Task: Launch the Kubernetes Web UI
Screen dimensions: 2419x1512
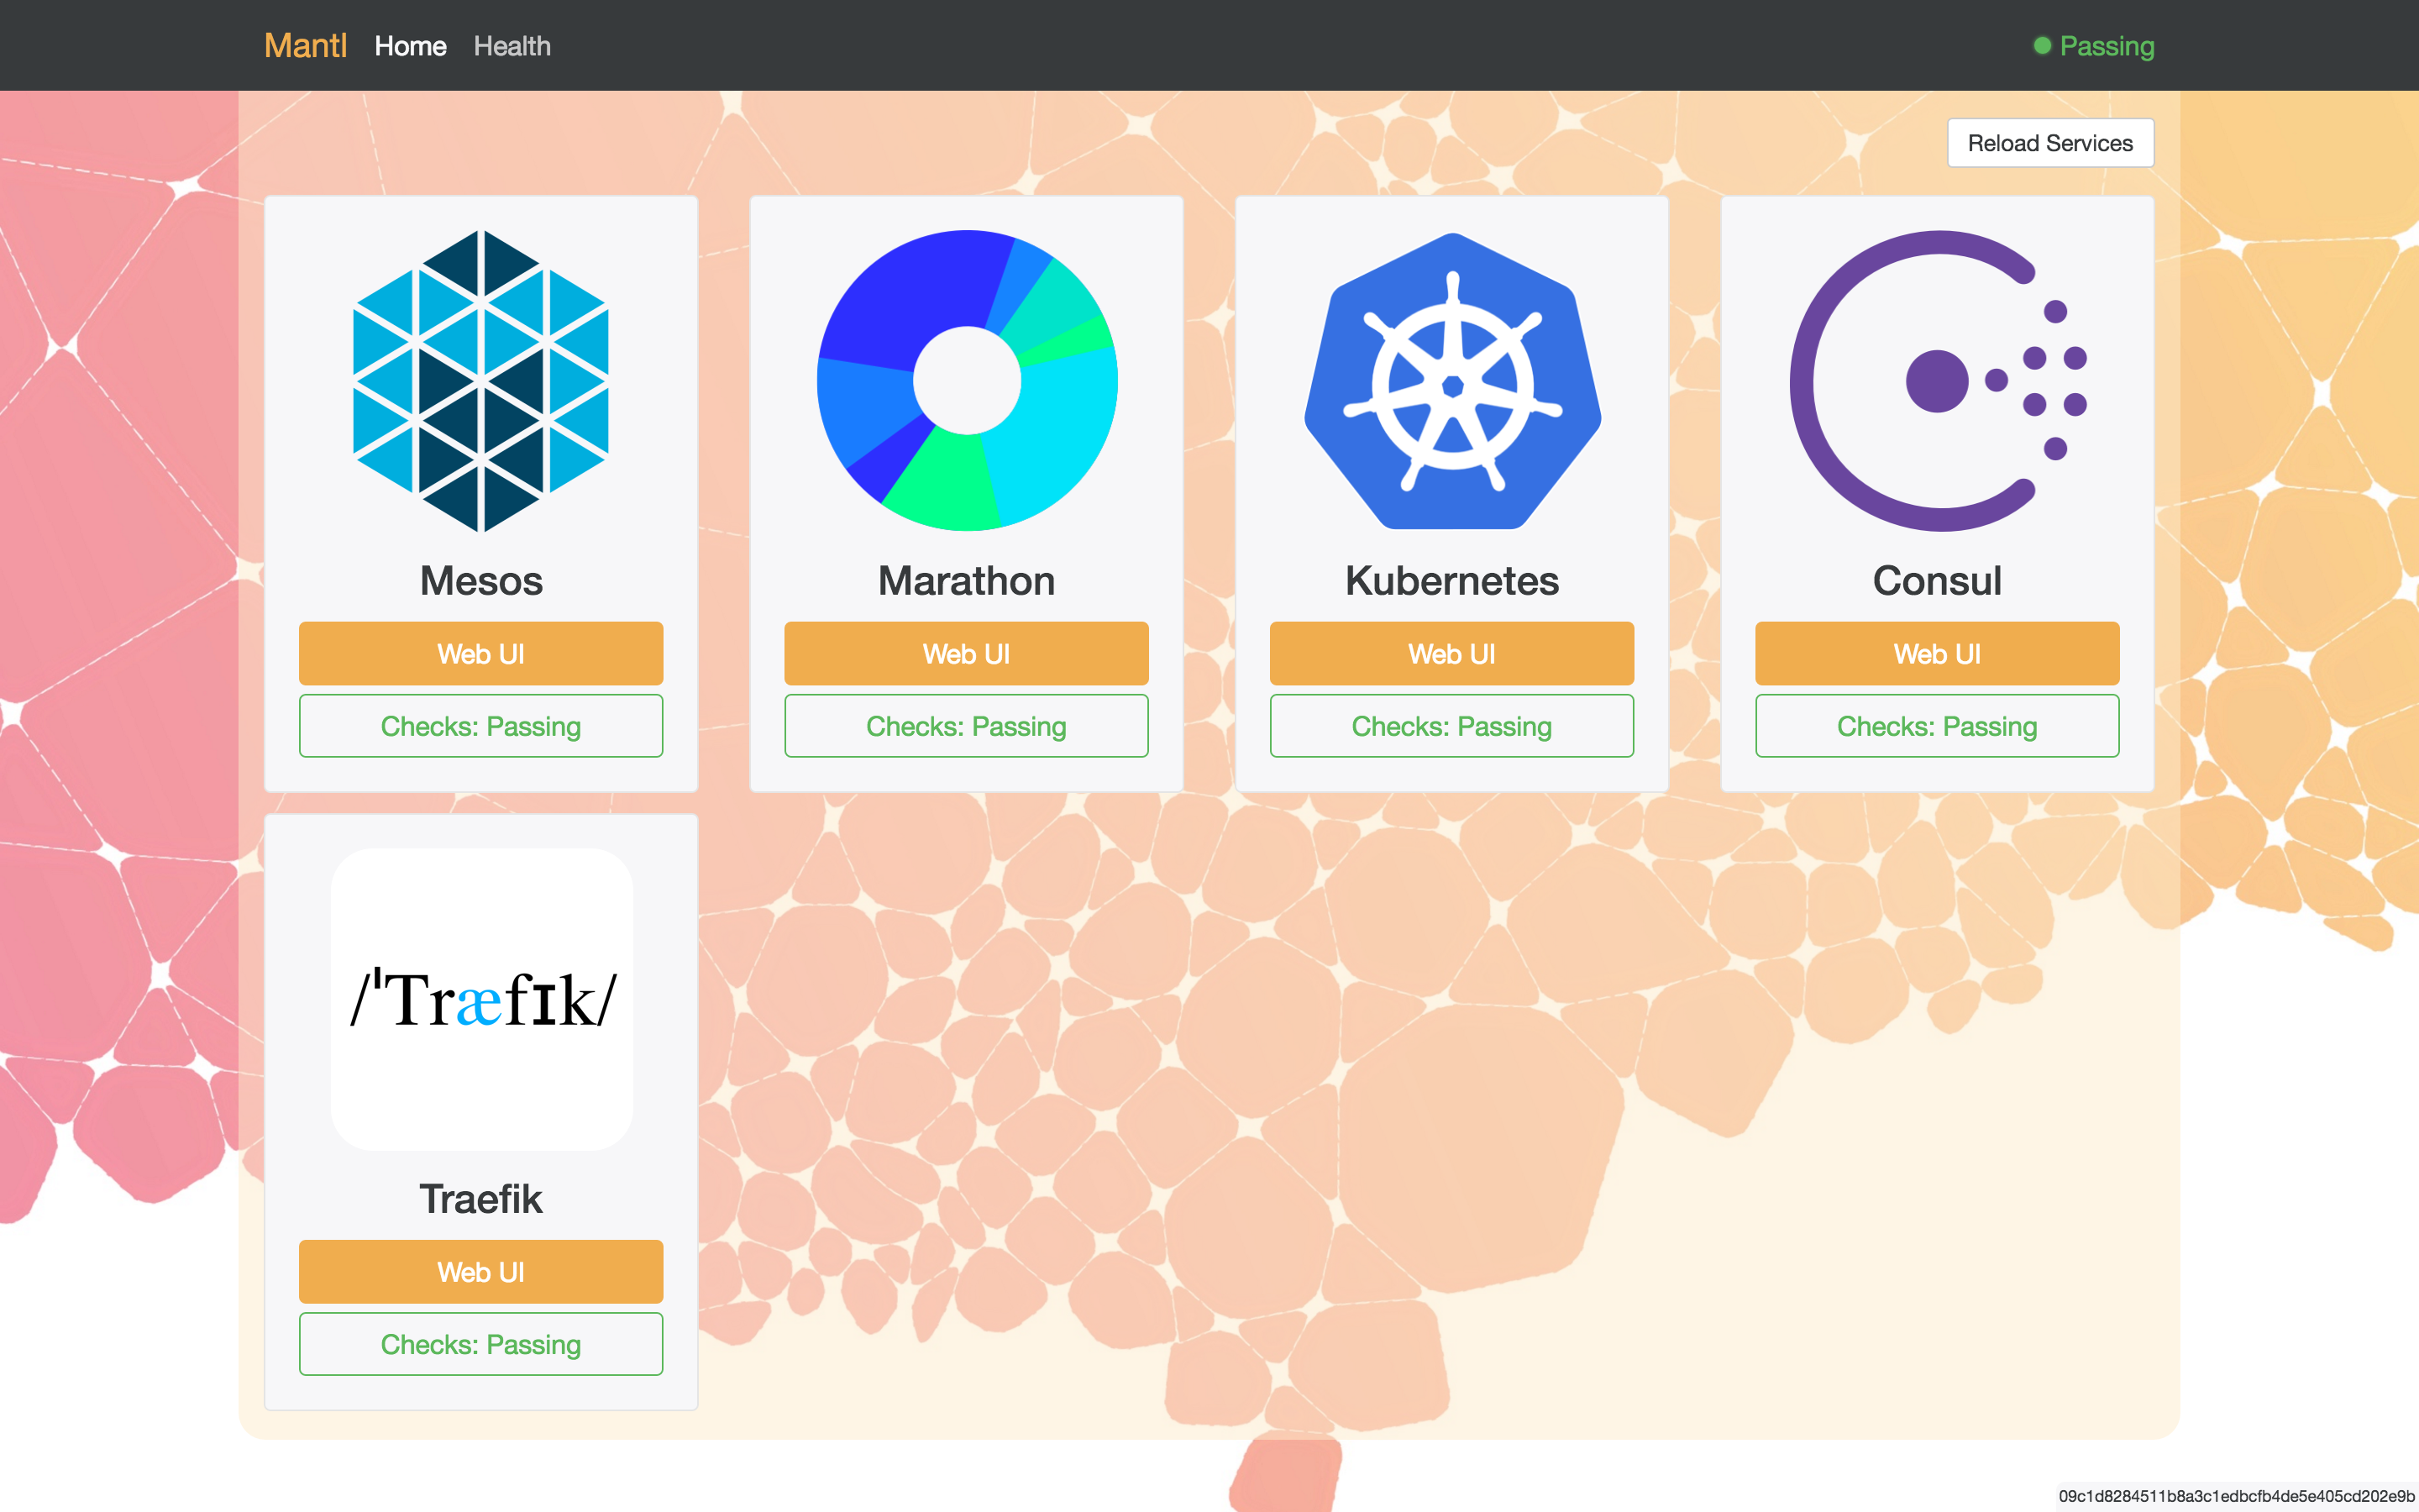Action: pos(1451,653)
